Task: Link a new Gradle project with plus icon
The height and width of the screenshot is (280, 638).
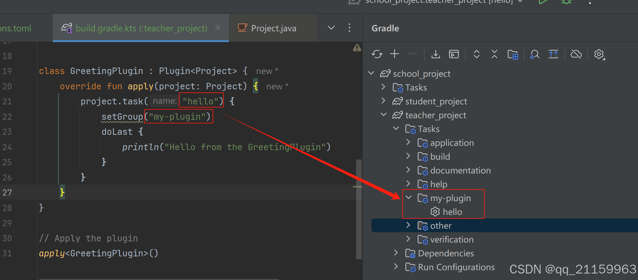Action: tap(394, 54)
